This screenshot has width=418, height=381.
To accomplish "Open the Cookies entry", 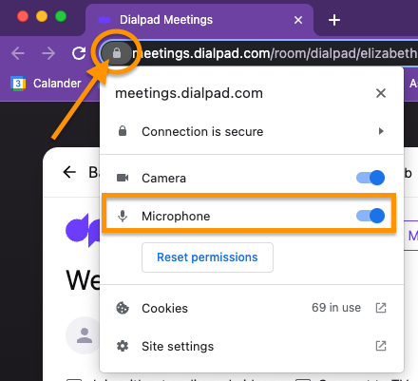I will (252, 308).
